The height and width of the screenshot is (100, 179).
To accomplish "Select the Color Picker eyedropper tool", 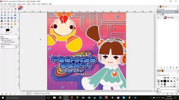I will pos(12,12).
